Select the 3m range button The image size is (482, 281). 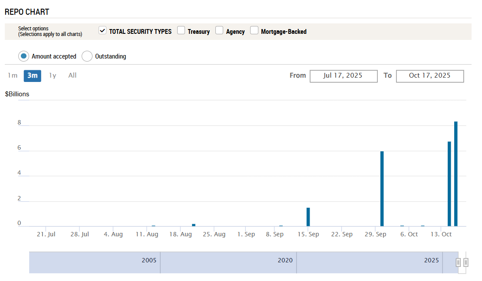[x=32, y=75]
